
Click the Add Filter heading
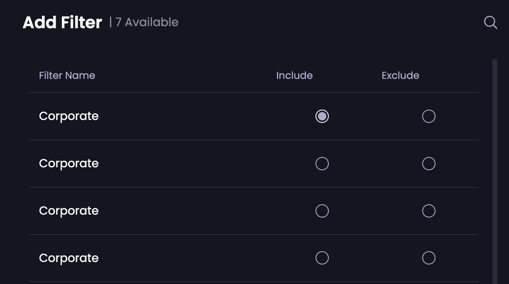click(62, 22)
